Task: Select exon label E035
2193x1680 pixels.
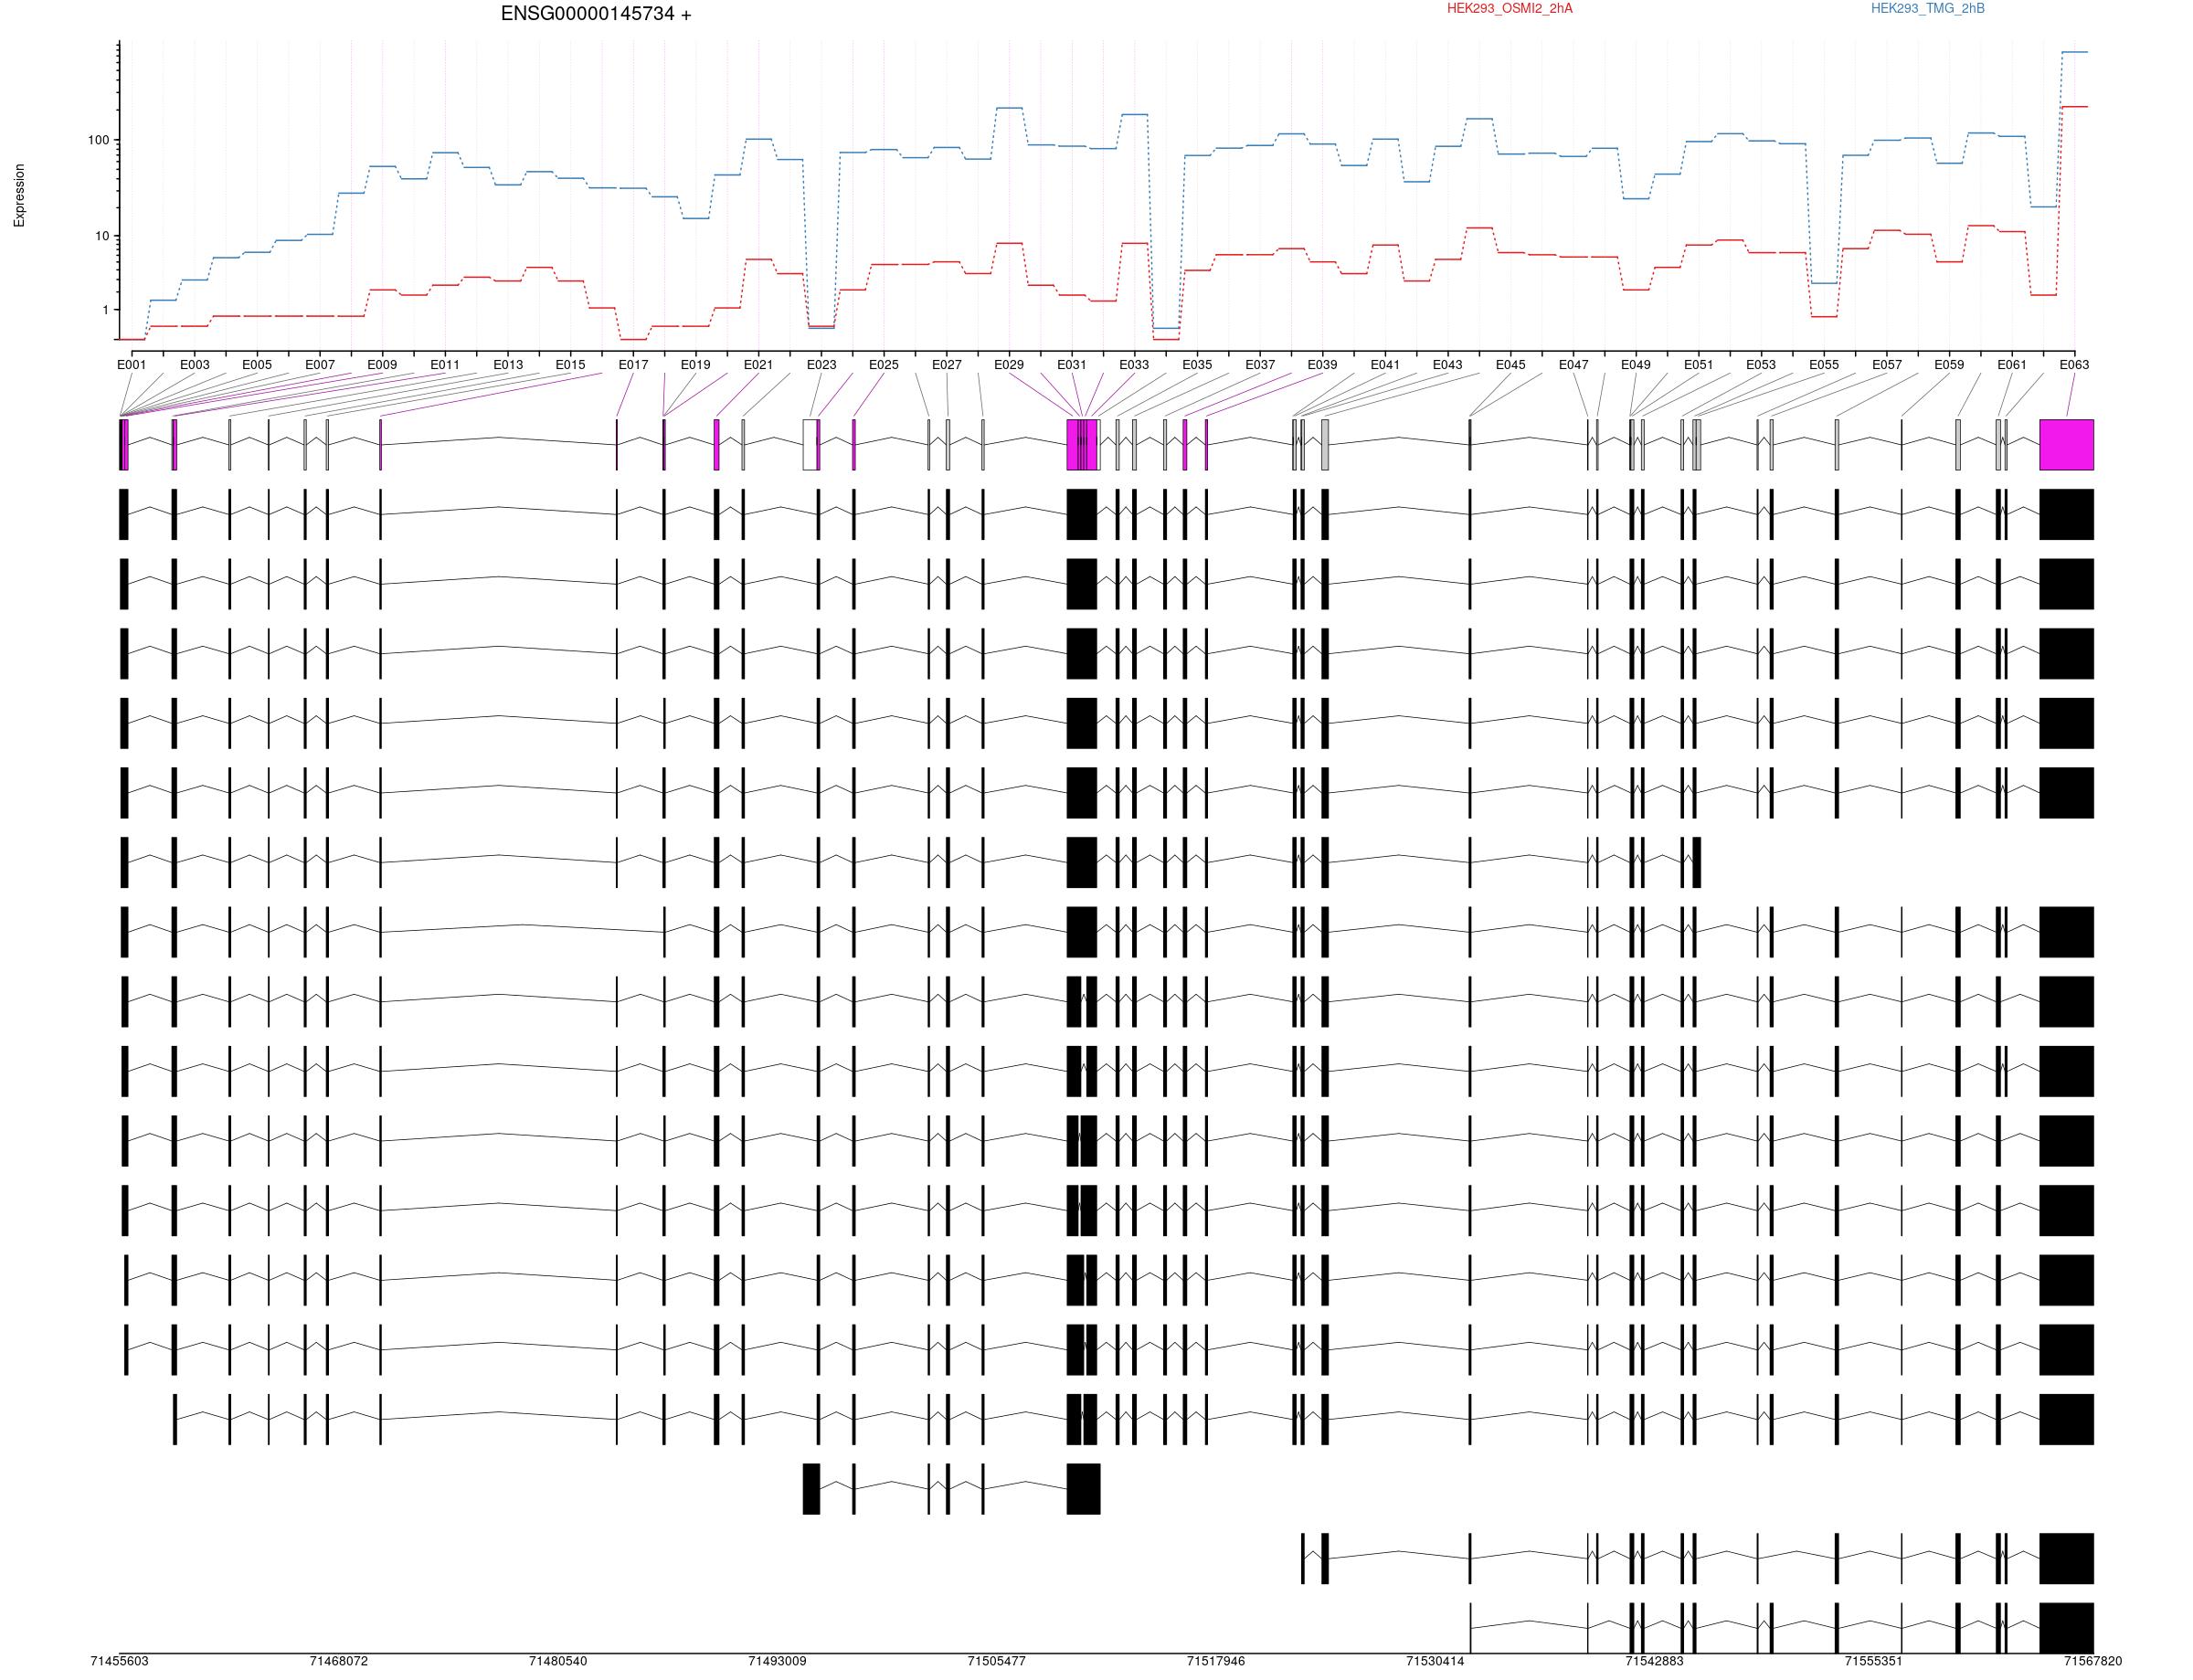Action: [x=1197, y=365]
